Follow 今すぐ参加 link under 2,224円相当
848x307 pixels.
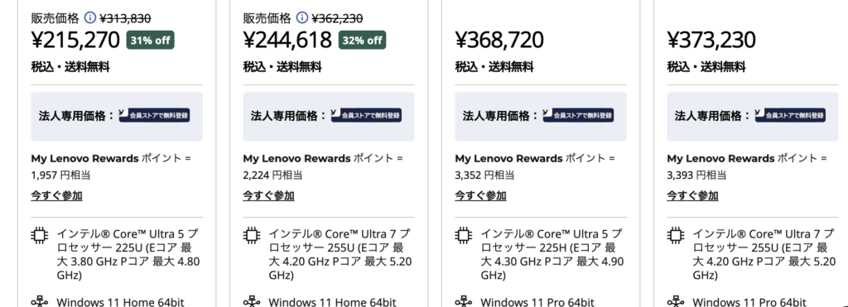[x=269, y=195]
